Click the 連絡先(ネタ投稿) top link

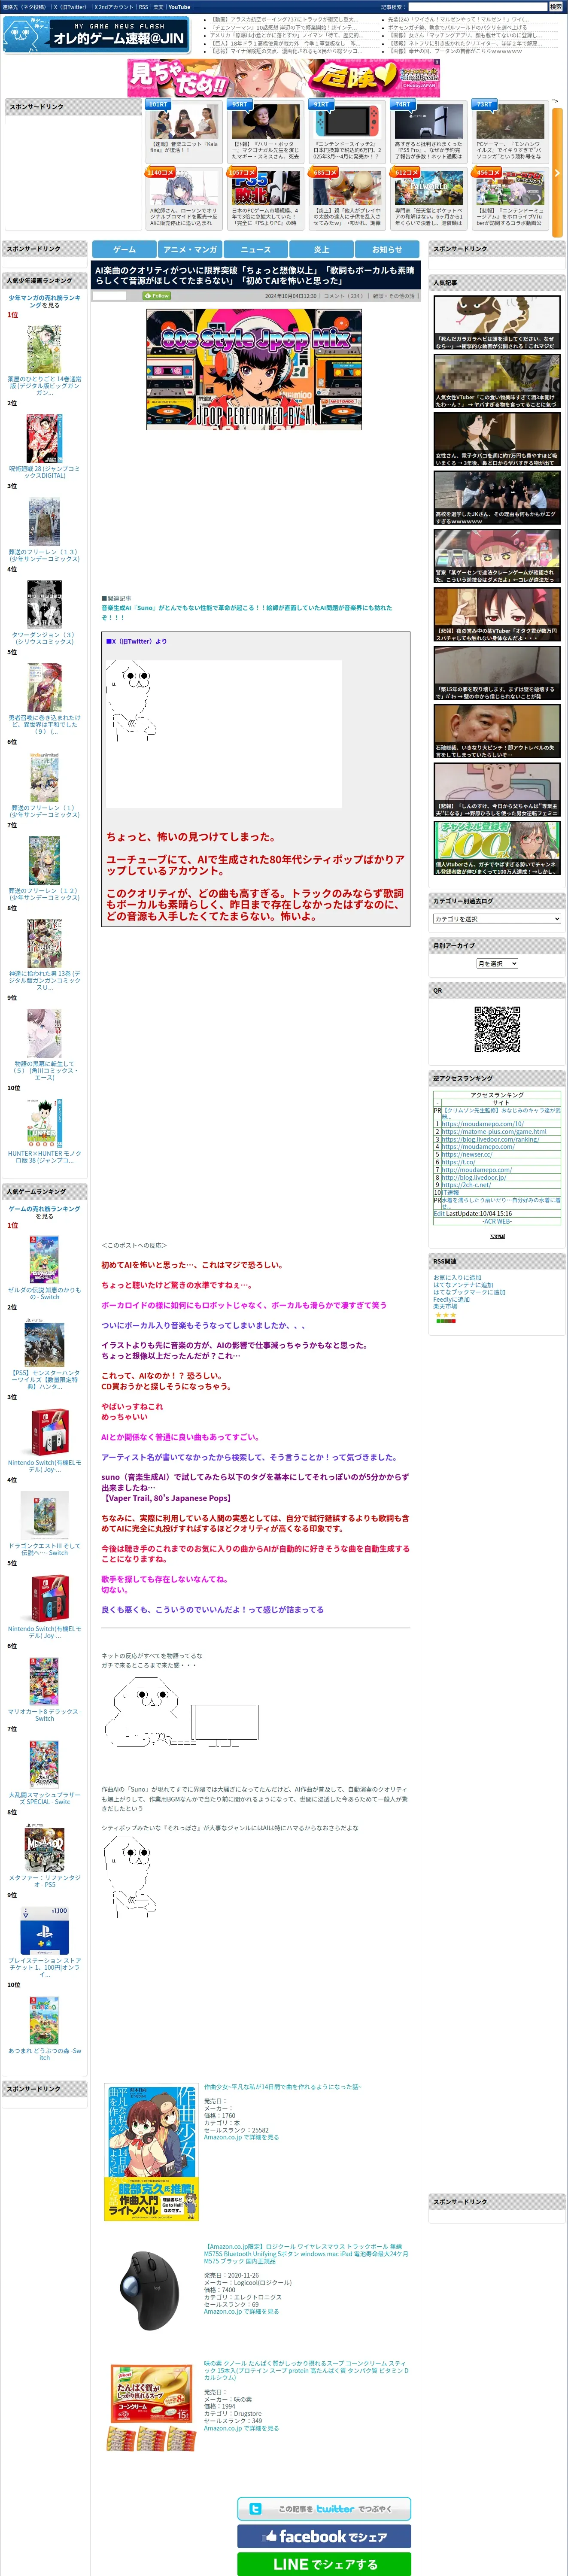coord(24,7)
